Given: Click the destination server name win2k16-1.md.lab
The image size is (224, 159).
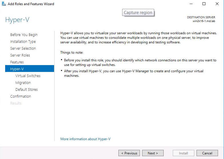Looking at the screenshot, I should tap(204, 21).
